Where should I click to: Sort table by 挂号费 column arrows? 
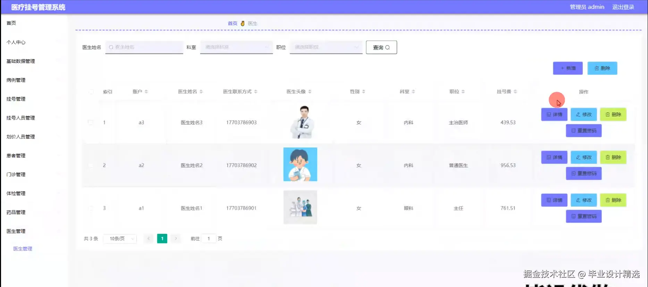point(515,92)
